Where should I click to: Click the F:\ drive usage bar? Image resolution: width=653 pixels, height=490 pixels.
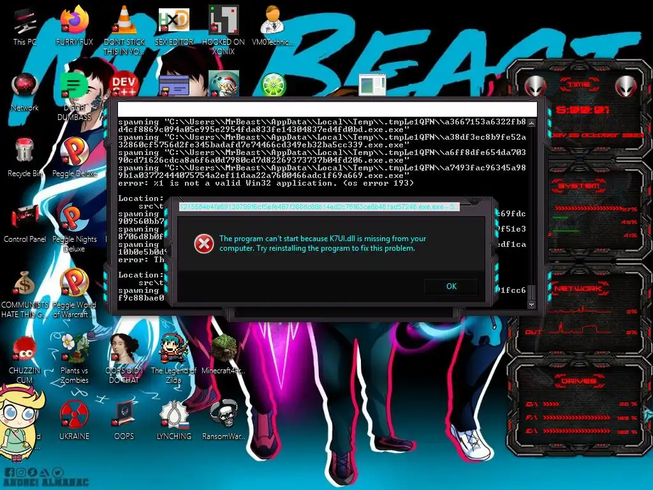576,417
